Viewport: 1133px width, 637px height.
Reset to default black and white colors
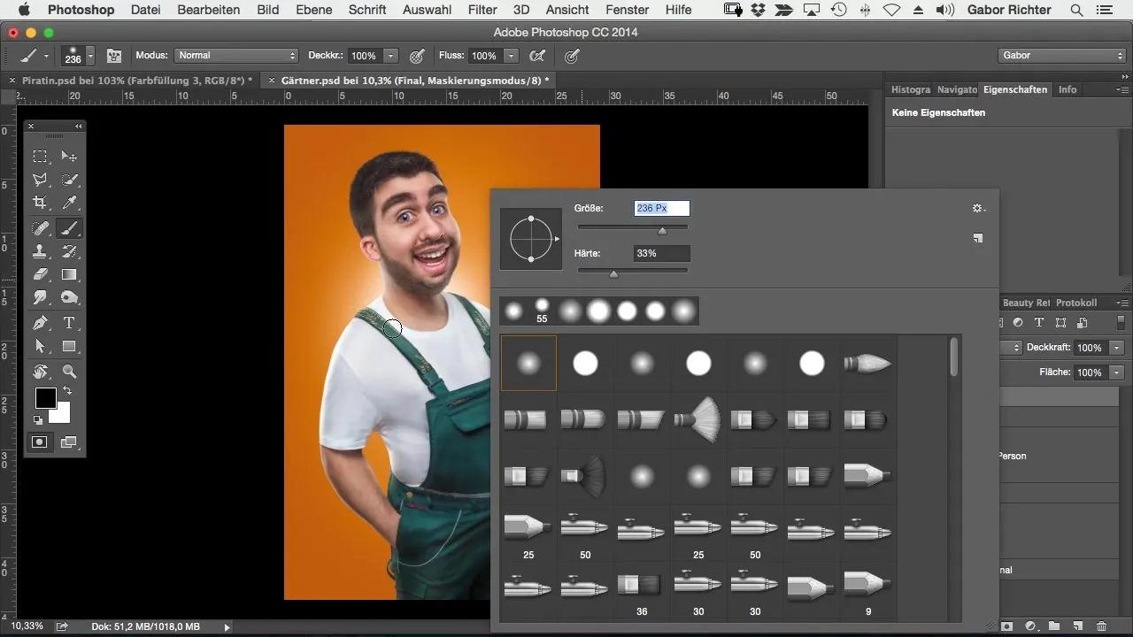39,419
